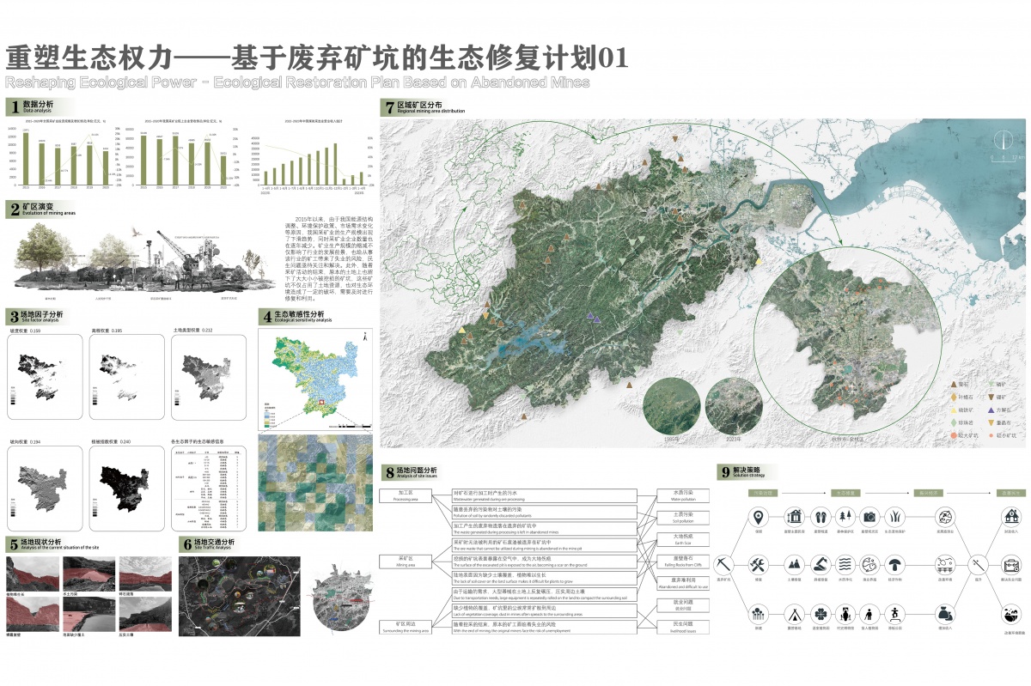Screen dimensions: 1031x686
Task: Open the colored ecological sensitivity map
Action: click(315, 379)
